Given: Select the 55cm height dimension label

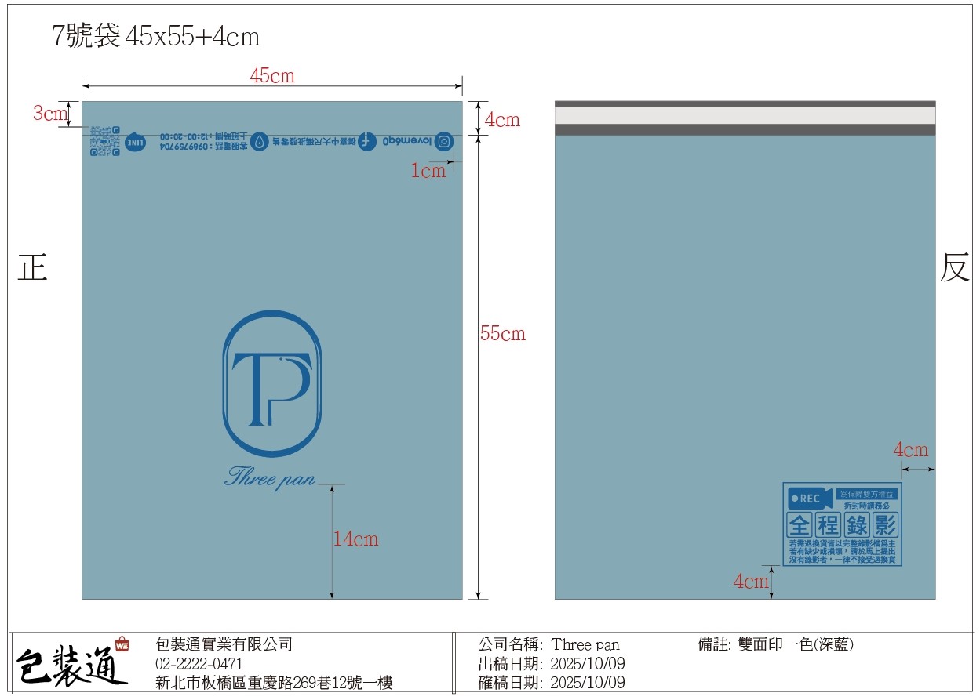Looking at the screenshot, I should click(503, 334).
